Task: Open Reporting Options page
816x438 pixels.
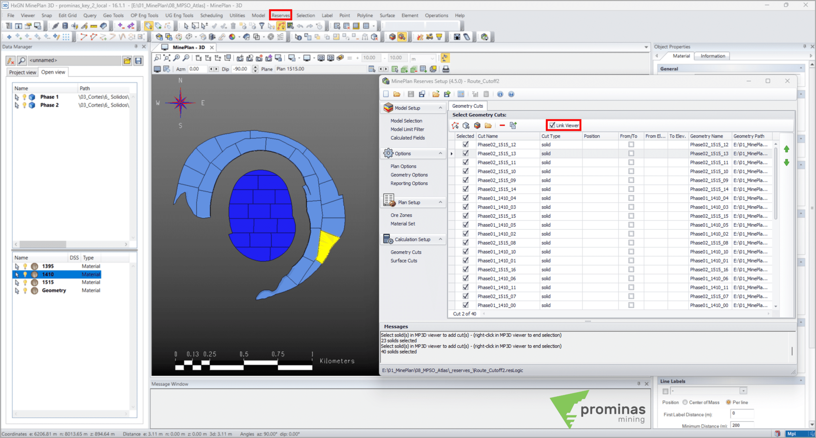Action: 409,183
